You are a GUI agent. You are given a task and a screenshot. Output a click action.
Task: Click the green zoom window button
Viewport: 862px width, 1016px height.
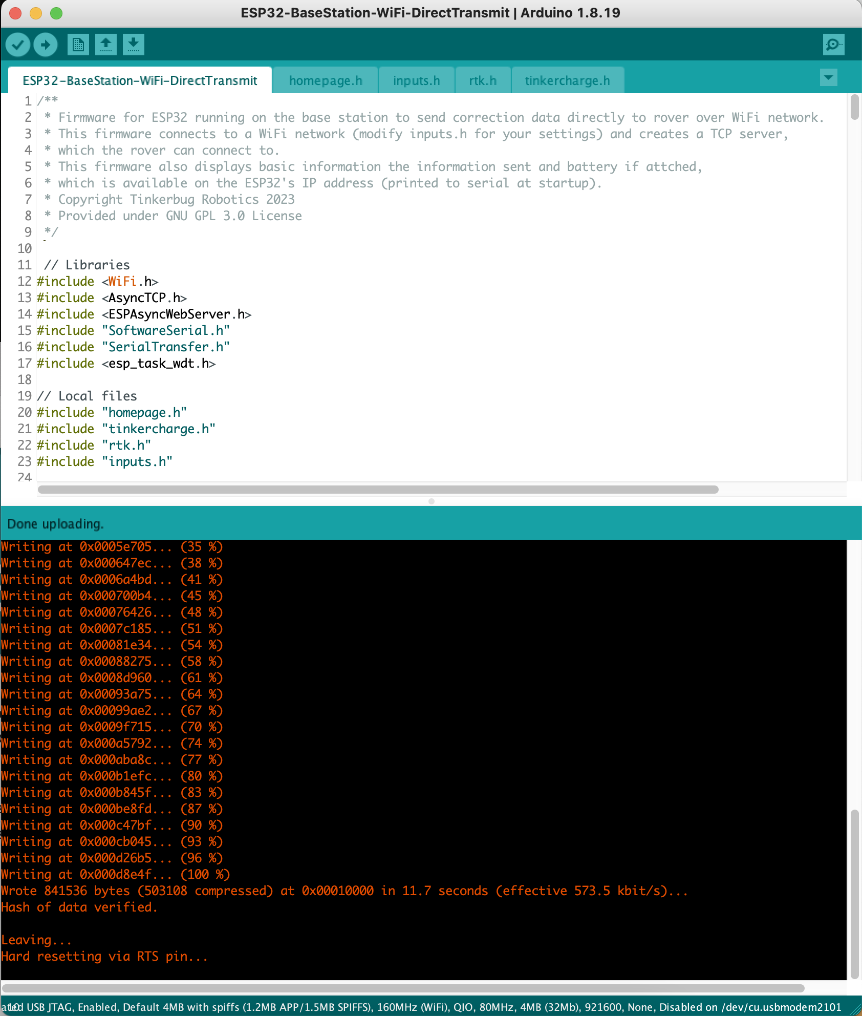(56, 13)
